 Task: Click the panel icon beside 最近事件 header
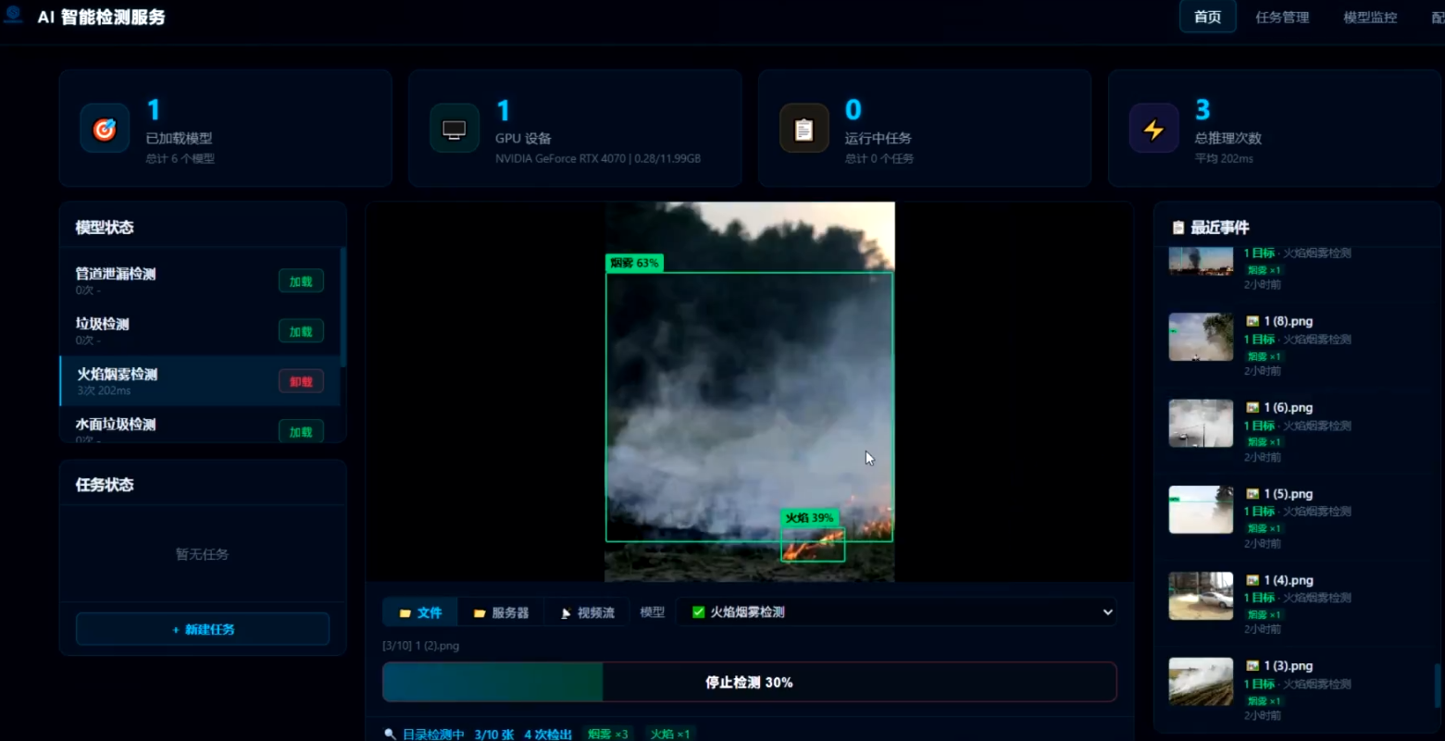pyautogui.click(x=1178, y=227)
